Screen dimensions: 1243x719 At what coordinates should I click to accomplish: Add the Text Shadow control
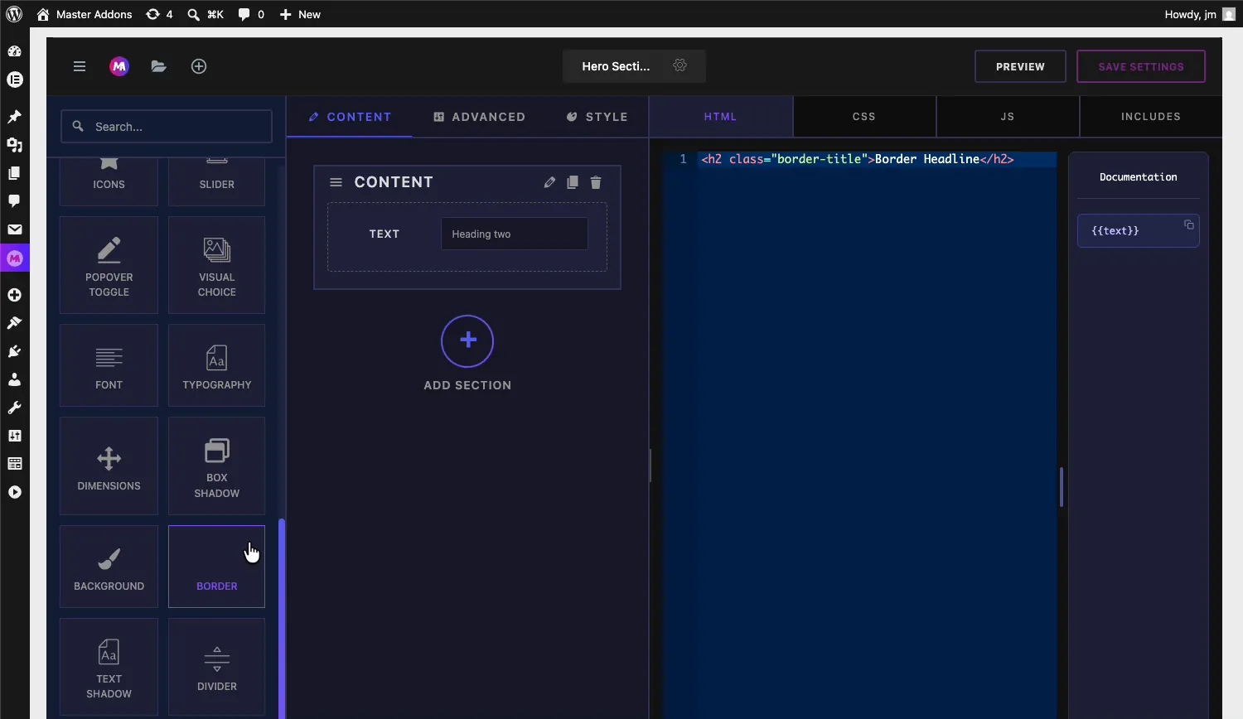(109, 667)
